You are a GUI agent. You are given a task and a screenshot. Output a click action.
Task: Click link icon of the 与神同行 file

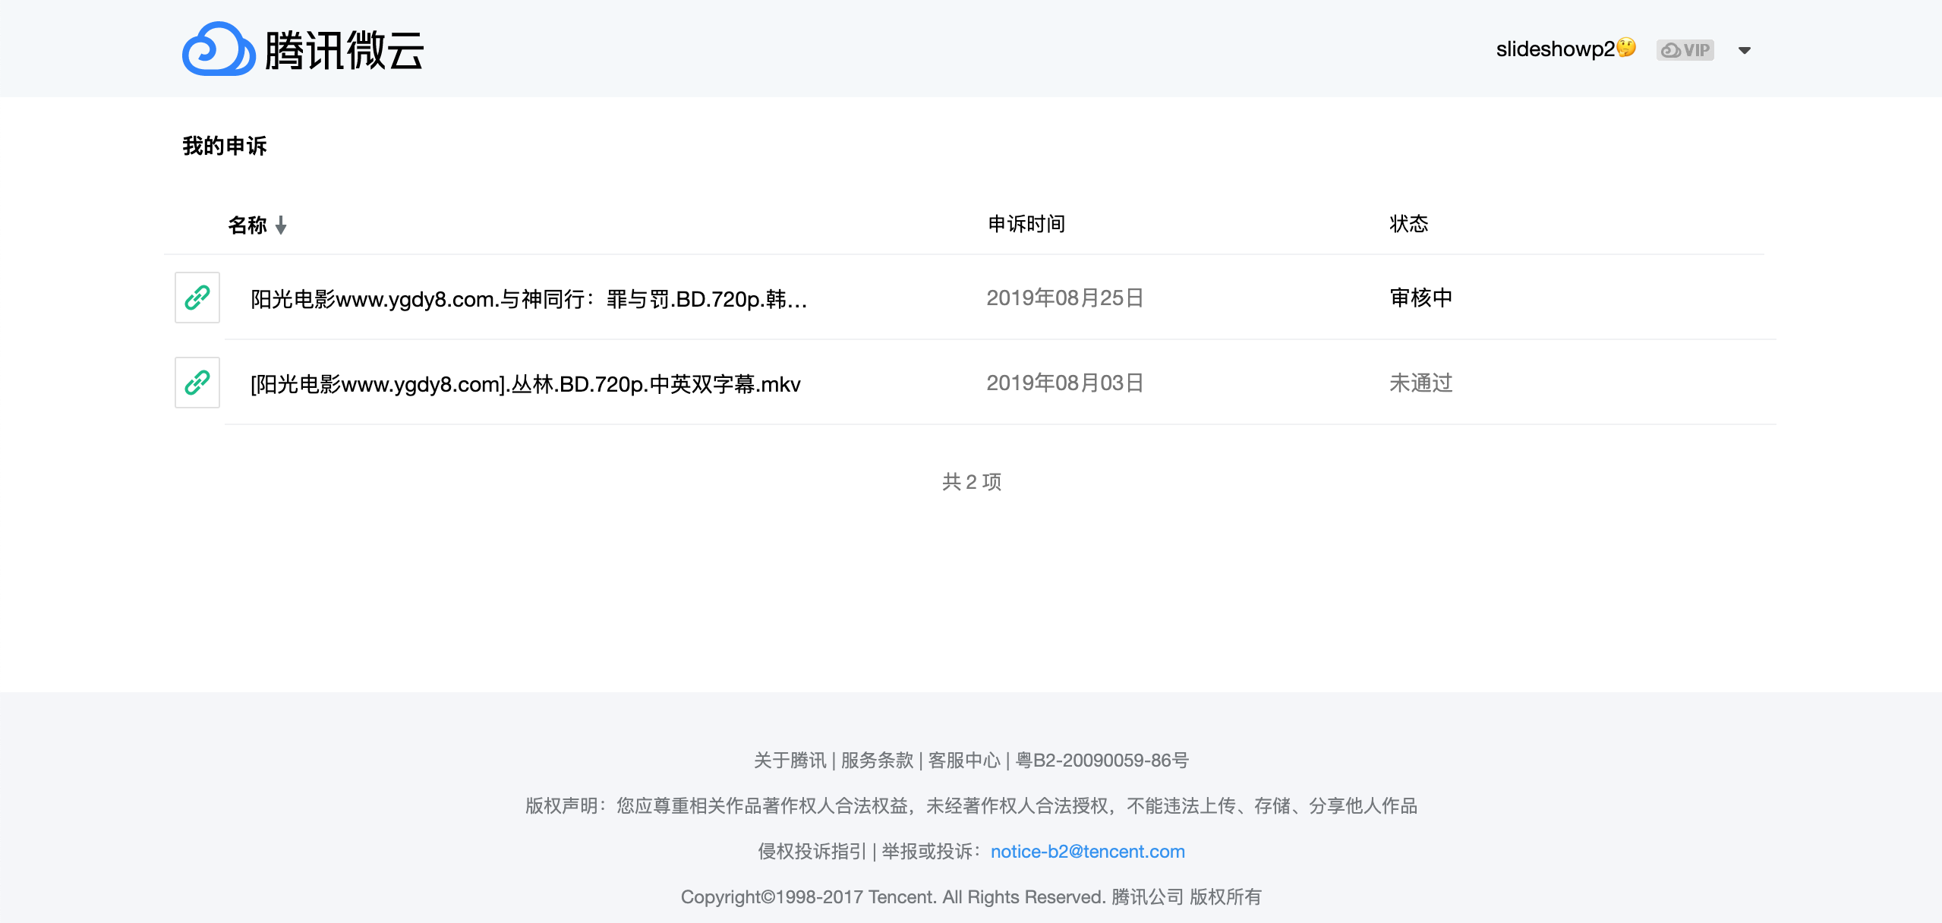(x=197, y=298)
